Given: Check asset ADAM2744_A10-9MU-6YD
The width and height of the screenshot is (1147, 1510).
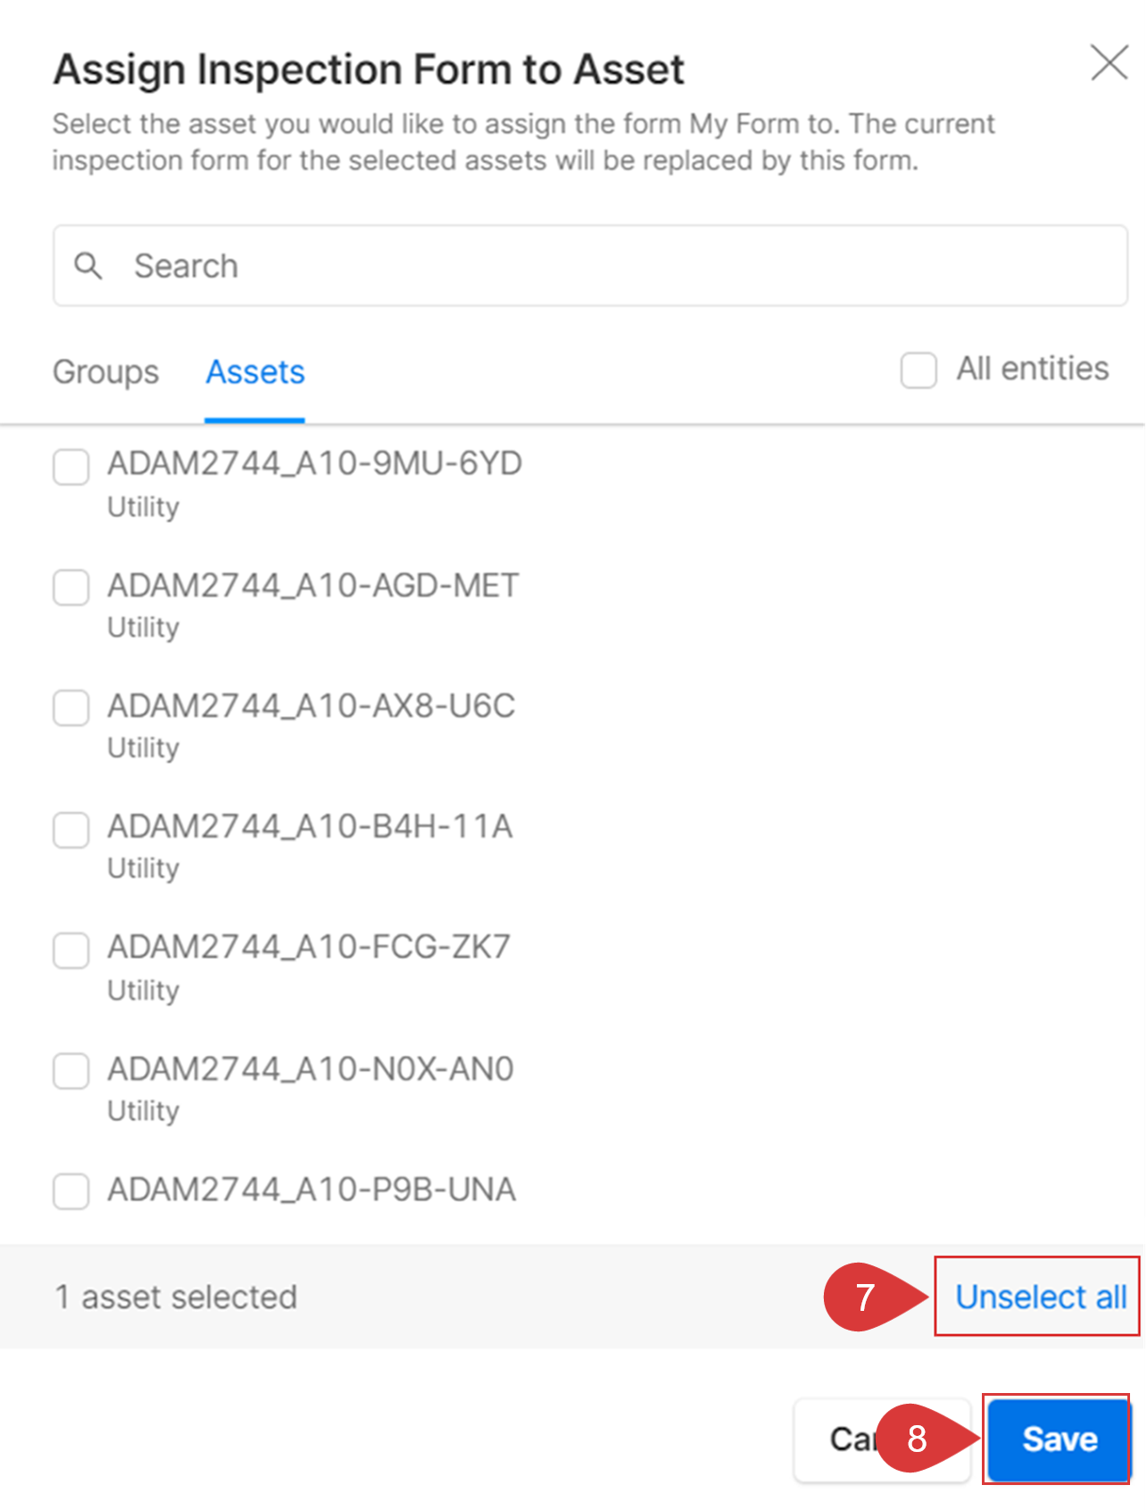Looking at the screenshot, I should point(71,466).
